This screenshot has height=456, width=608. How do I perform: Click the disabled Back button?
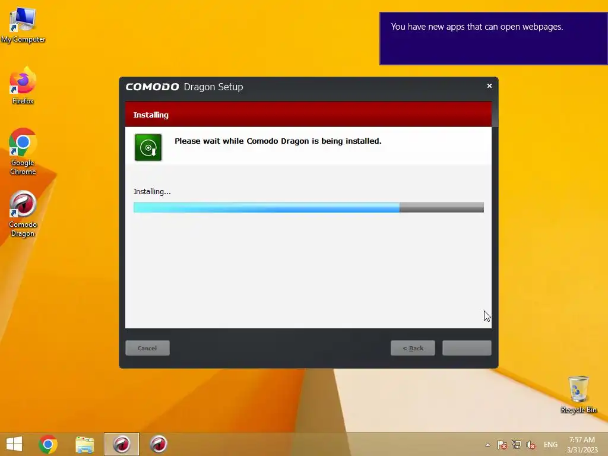pos(413,348)
